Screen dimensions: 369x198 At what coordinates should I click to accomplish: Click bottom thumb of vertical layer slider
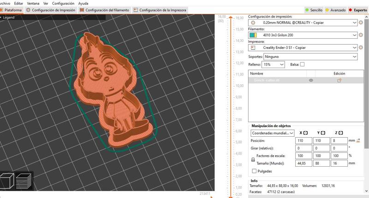(231, 197)
